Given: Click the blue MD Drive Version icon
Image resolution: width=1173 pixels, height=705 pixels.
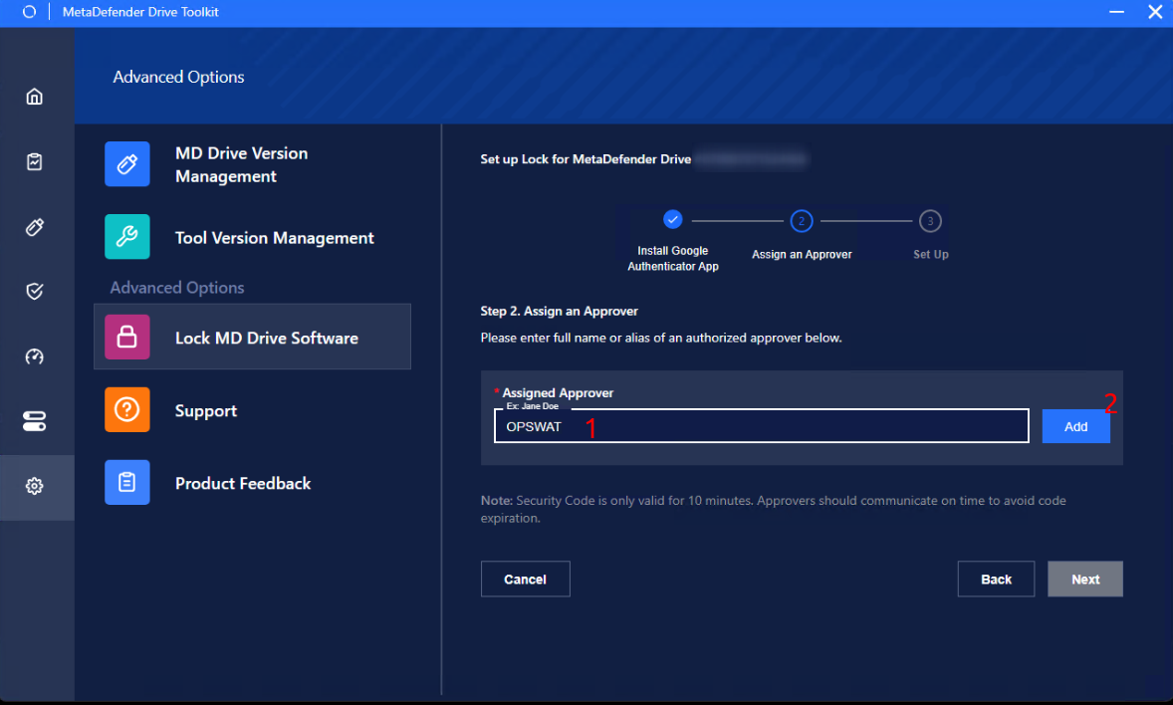Looking at the screenshot, I should coord(127,164).
